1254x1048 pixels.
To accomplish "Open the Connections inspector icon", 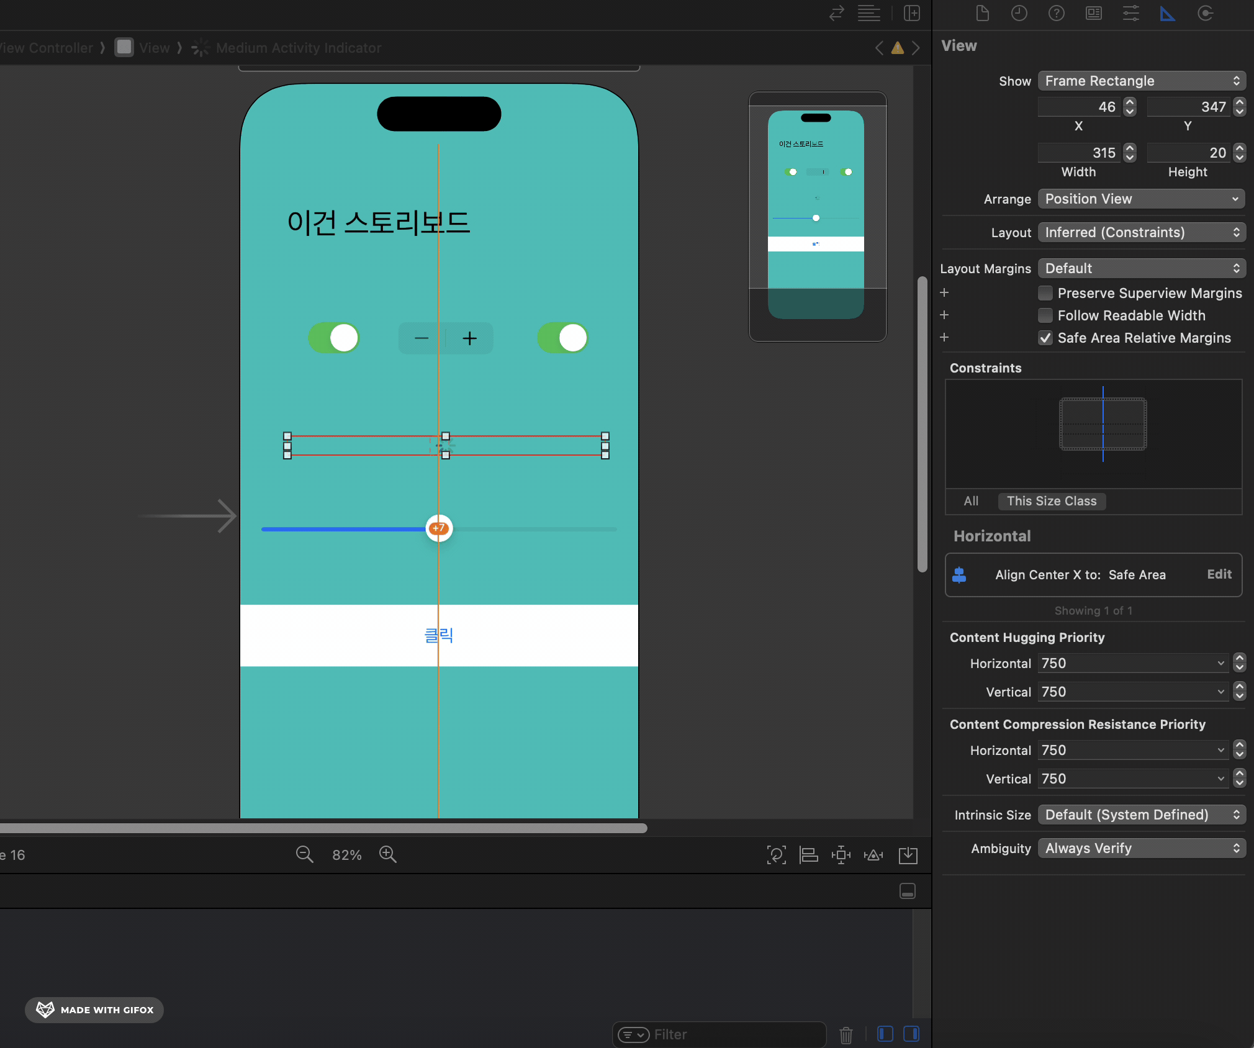I will tap(1205, 13).
